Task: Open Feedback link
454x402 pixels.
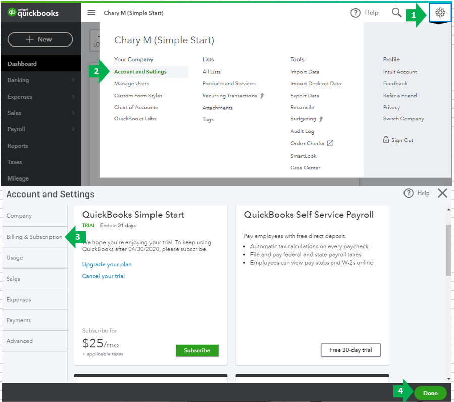Action: pos(395,83)
